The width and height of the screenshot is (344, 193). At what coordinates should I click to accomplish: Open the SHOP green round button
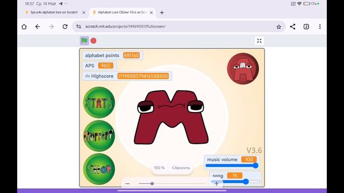[99, 169]
